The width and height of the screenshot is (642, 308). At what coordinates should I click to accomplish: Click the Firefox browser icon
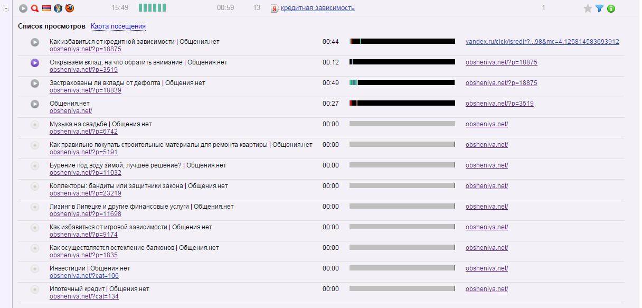(70, 8)
